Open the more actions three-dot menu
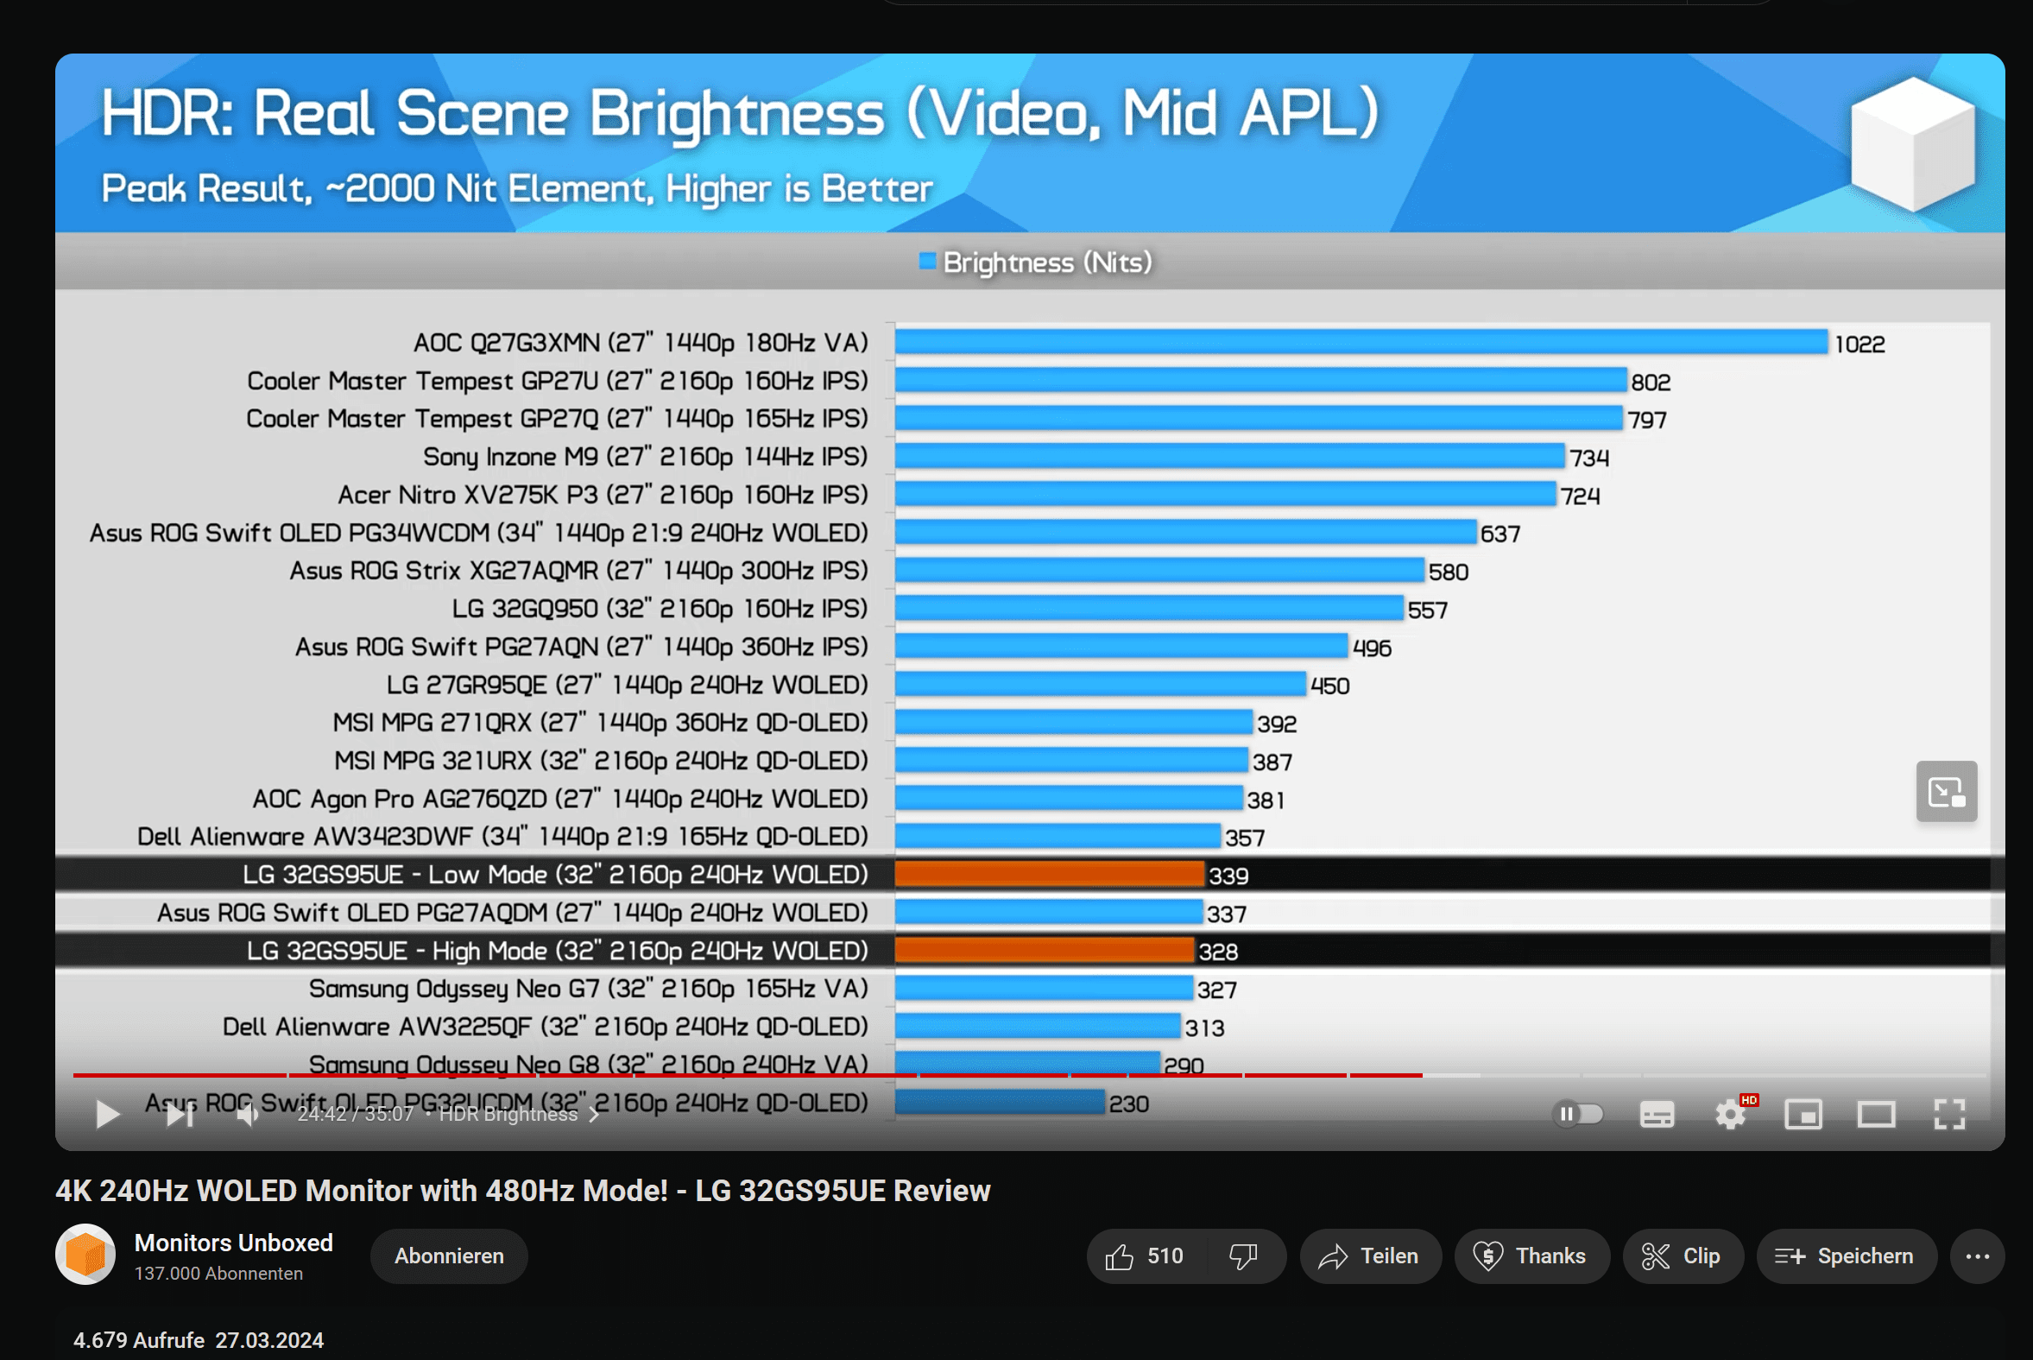The height and width of the screenshot is (1360, 2033). coord(1978,1256)
